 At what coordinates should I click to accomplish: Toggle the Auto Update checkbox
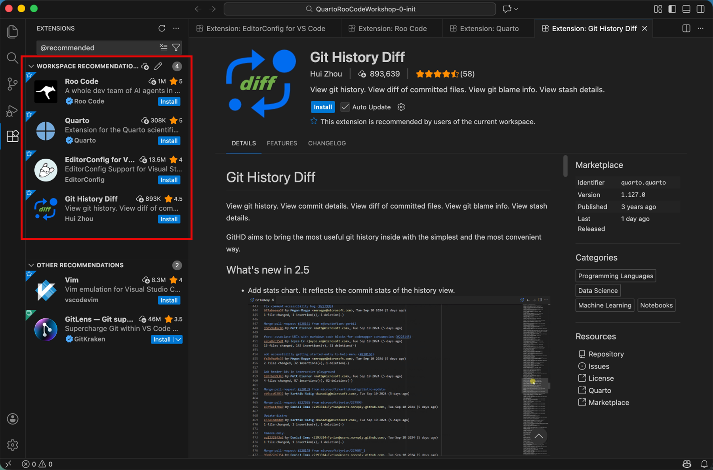point(345,107)
